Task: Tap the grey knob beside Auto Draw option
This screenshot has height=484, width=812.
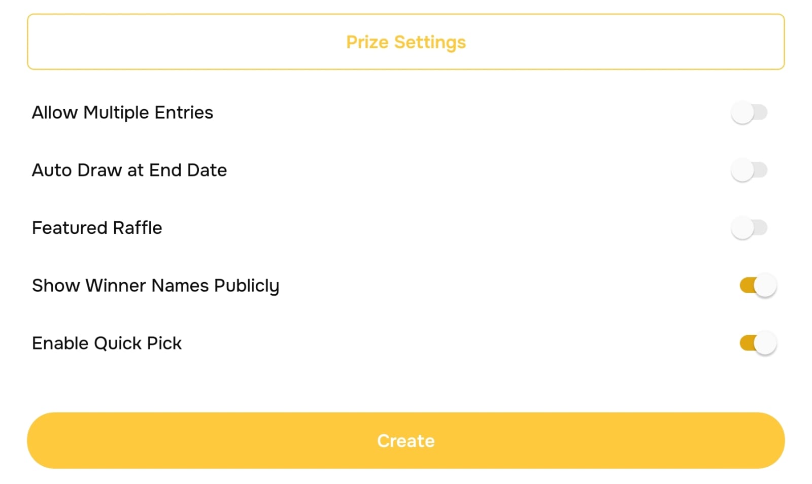Action: [742, 170]
